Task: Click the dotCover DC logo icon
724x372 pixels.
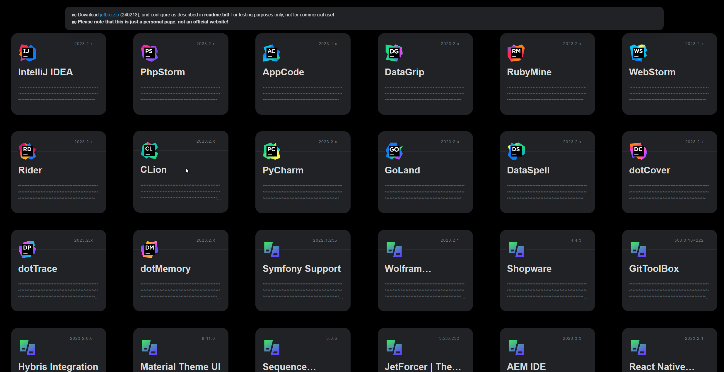Action: [638, 151]
